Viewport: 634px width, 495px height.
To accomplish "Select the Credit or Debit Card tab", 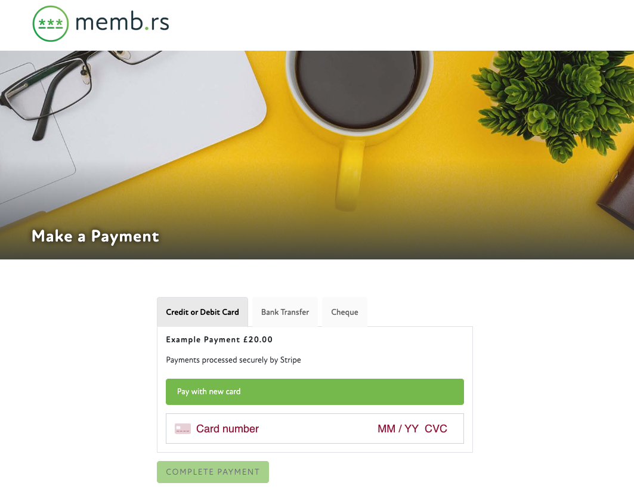I will point(202,312).
